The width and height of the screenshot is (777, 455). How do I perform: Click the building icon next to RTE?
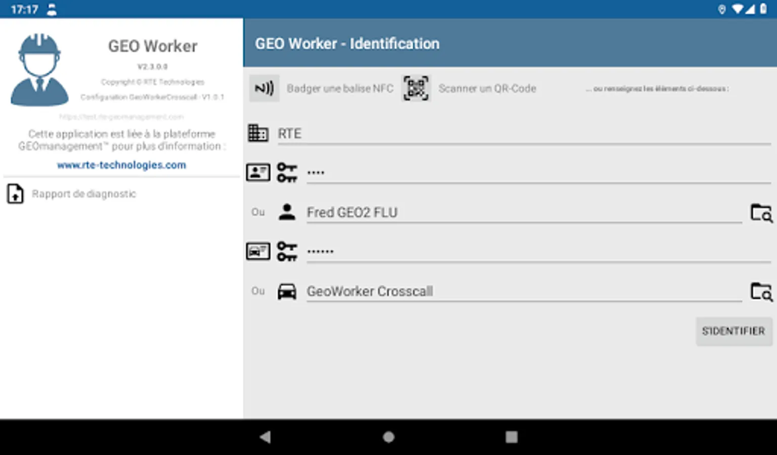tap(258, 133)
